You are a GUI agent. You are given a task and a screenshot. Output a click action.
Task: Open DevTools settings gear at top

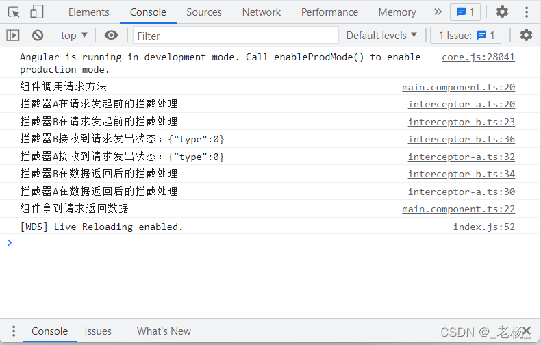point(502,12)
